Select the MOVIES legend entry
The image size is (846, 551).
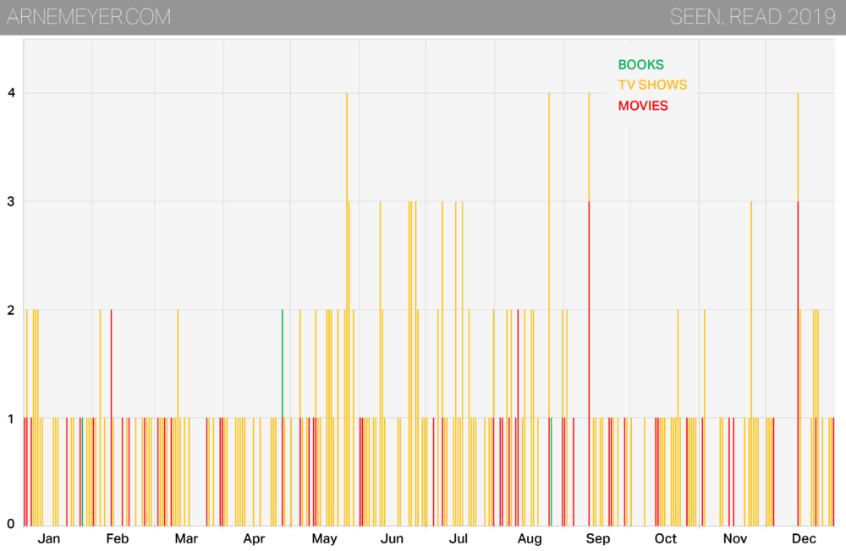click(643, 106)
